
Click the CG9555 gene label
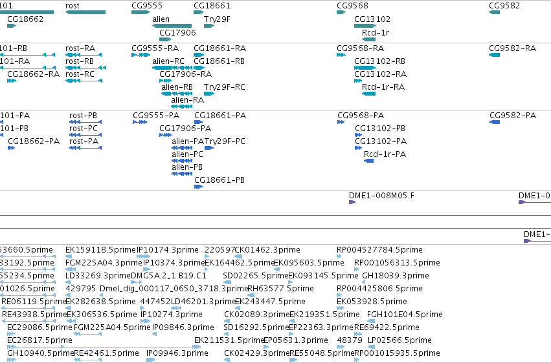[147, 6]
